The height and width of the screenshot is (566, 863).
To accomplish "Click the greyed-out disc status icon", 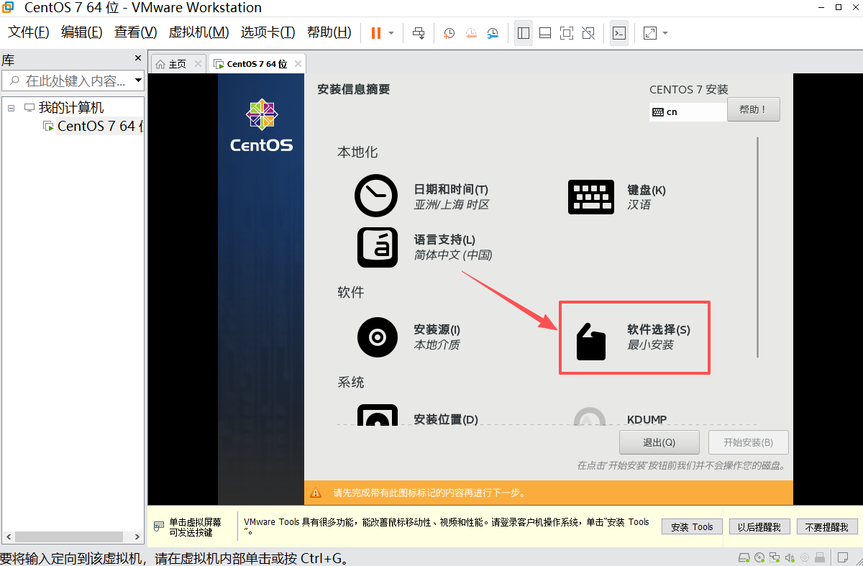I will tap(805, 557).
